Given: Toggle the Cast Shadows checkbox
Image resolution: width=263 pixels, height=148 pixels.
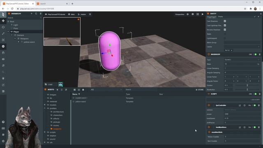Looking at the screenshot, I should (x=225, y=21).
